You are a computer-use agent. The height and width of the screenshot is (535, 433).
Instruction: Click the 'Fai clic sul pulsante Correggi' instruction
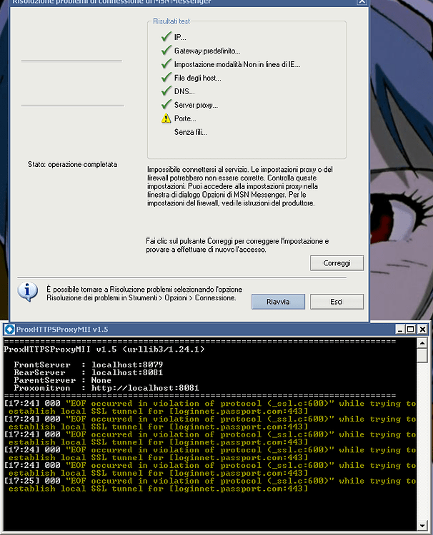pyautogui.click(x=237, y=245)
